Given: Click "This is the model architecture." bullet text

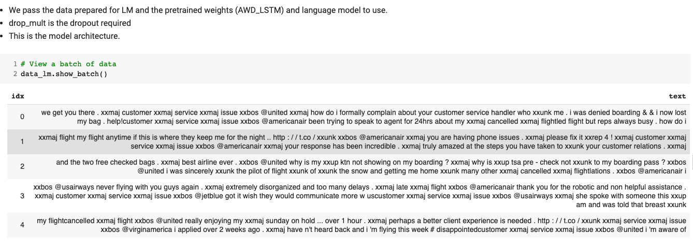Looking at the screenshot, I should [64, 36].
